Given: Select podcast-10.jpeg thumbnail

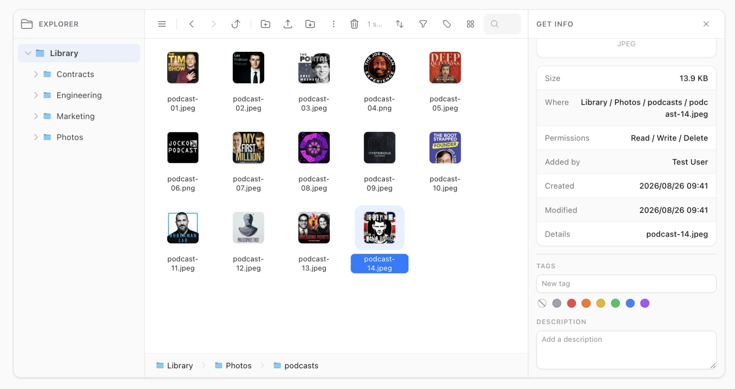Looking at the screenshot, I should (445, 147).
